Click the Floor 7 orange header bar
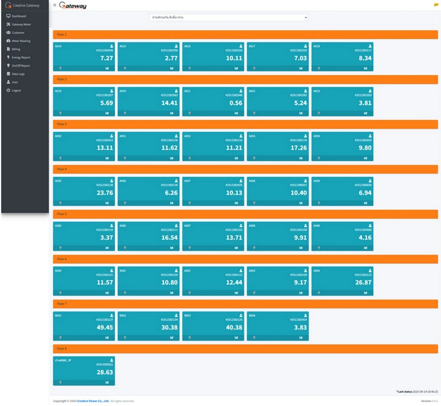The width and height of the screenshot is (441, 406). tap(245, 304)
